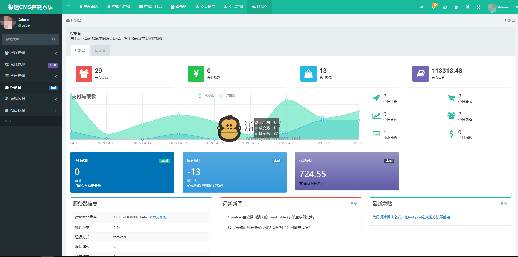Image resolution: width=518 pixels, height=257 pixels.
Task: Expand 权限管理 in the sidebar
Action: 31,53
